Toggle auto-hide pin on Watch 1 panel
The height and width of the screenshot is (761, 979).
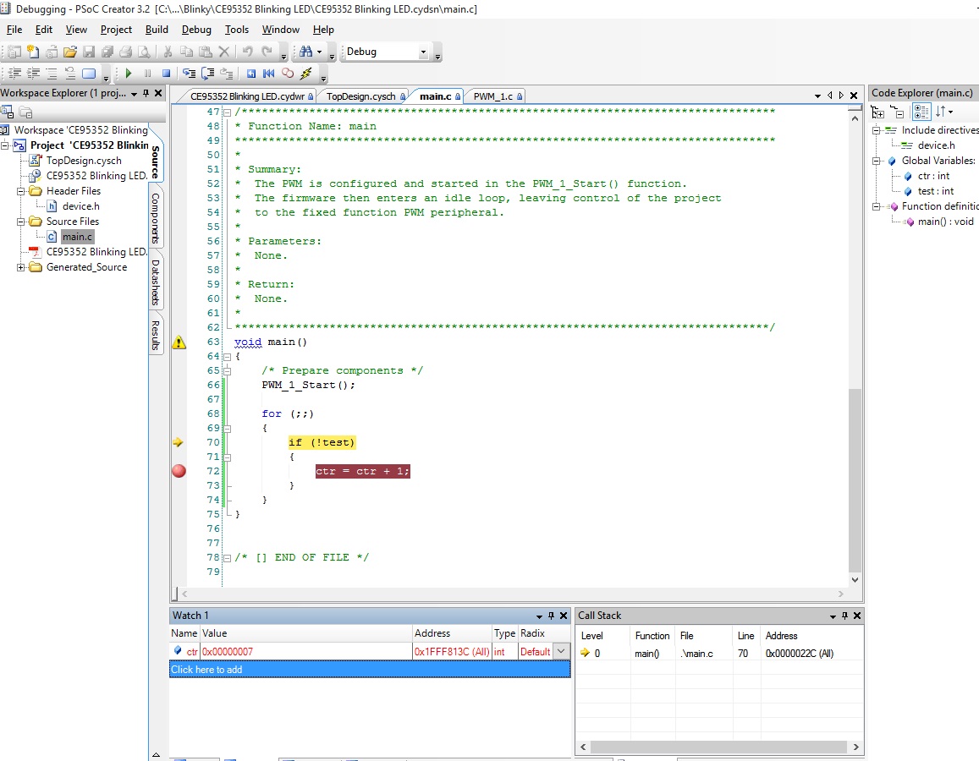click(x=551, y=616)
